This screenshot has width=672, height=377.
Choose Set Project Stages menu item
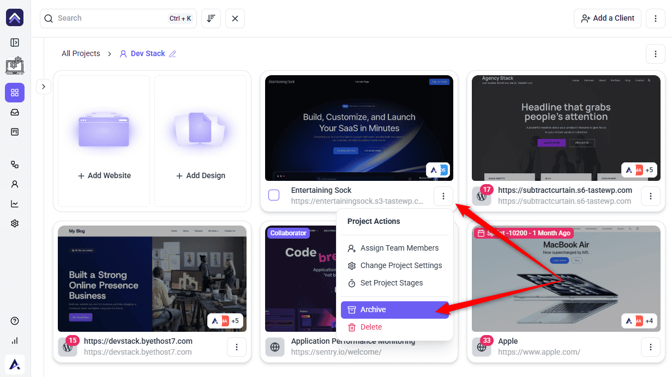click(395, 283)
